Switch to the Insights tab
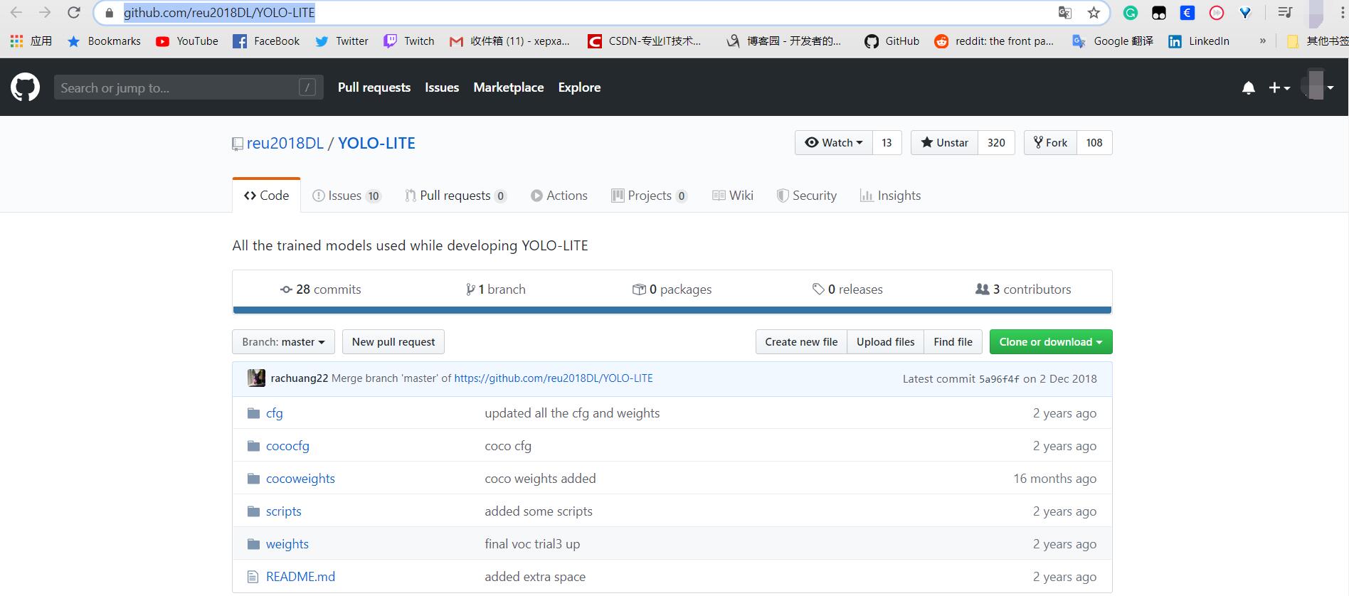The height and width of the screenshot is (596, 1349). (x=890, y=196)
